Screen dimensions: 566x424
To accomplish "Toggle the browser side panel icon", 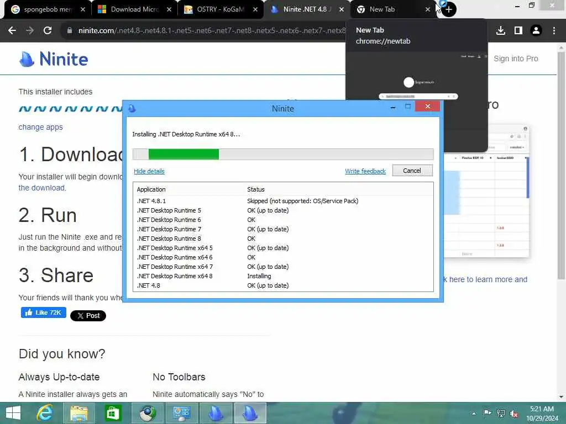I will pos(518,31).
